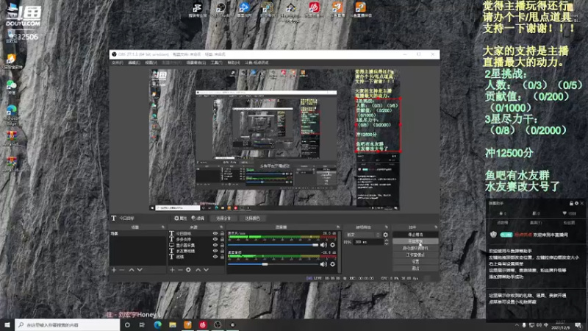Open the 编辑(E) menu in OBS
The width and height of the screenshot is (588, 331).
coord(134,63)
